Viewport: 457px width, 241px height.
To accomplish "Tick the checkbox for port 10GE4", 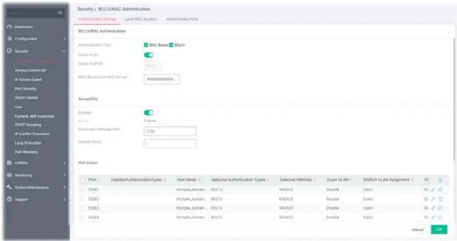I will tap(82, 218).
